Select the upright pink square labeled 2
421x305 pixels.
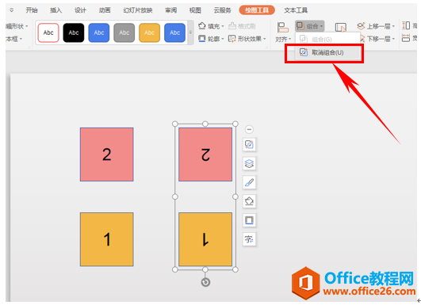(106, 154)
